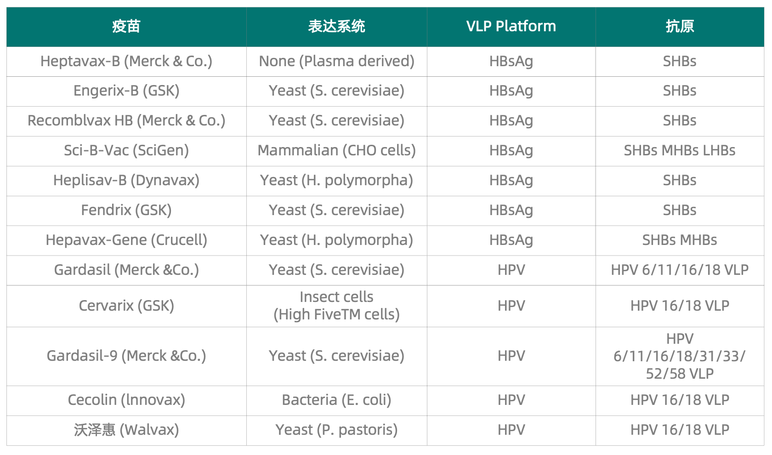Click the Hepavax-Gene (Crucell) cell

point(126,240)
